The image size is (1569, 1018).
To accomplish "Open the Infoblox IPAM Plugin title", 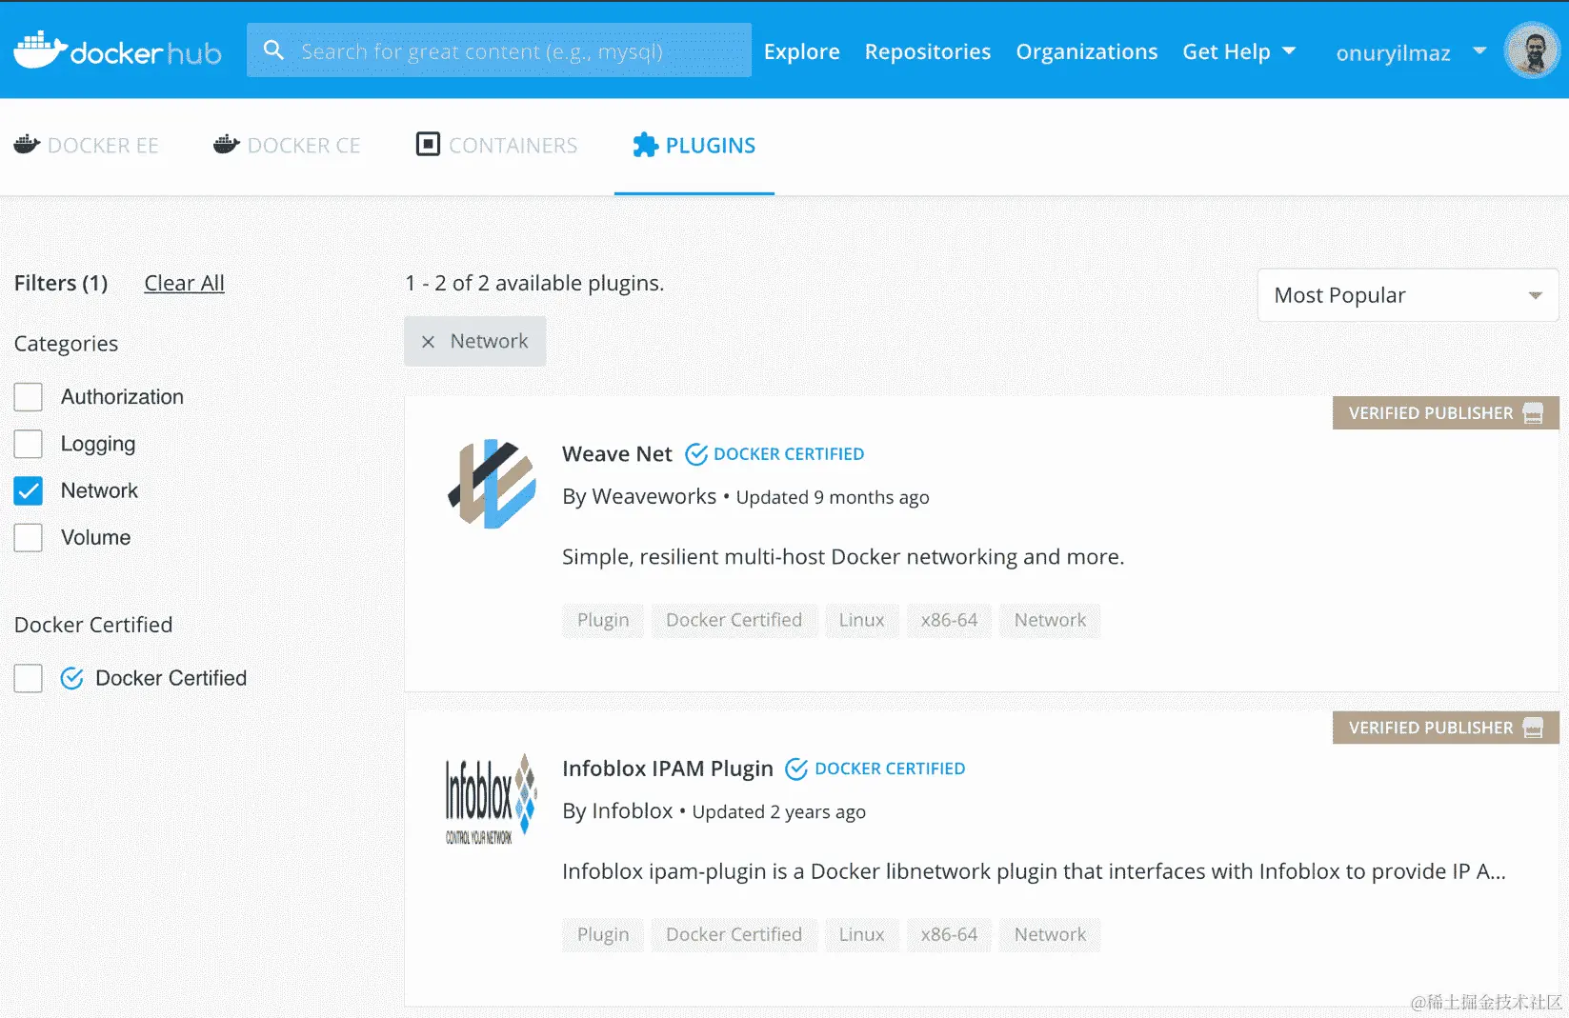I will 668,768.
